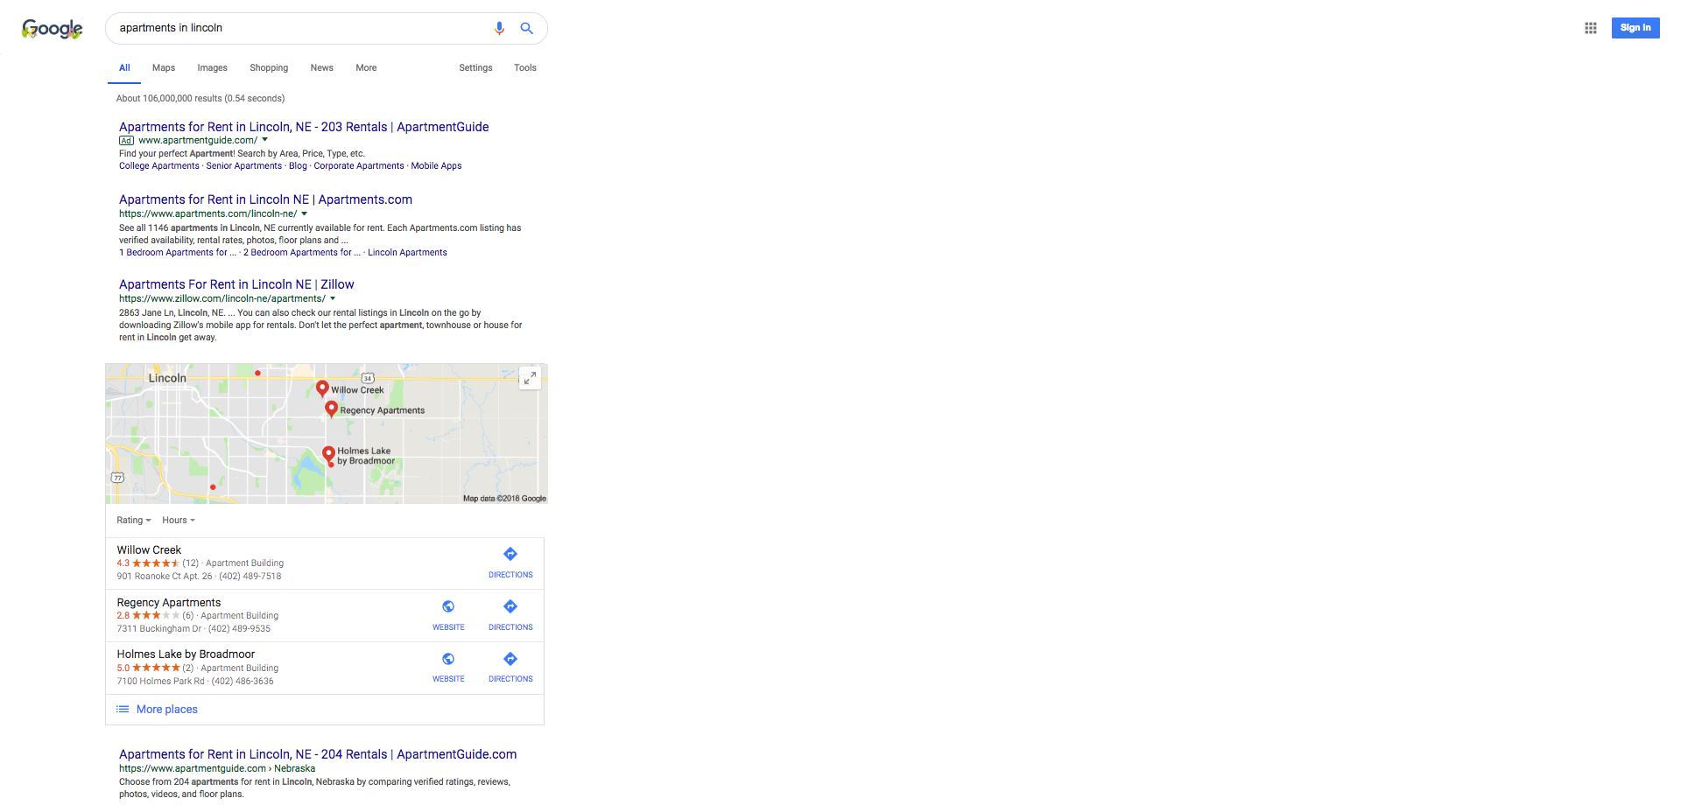This screenshot has height=812, width=1681.
Task: Expand the apartments.com URL dropdown arrow
Action: point(305,213)
